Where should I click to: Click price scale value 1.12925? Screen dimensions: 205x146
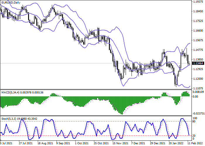(x=198, y=69)
